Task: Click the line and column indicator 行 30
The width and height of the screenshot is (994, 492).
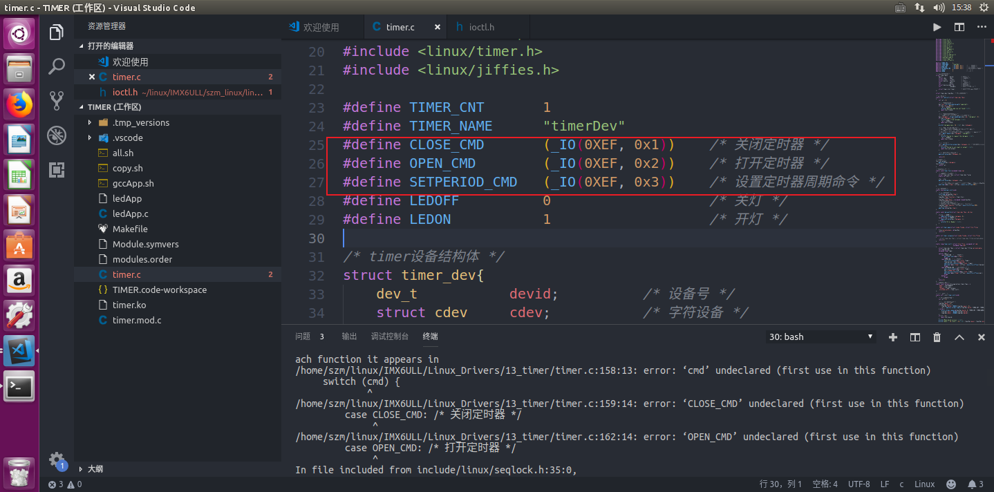Action: point(781,484)
